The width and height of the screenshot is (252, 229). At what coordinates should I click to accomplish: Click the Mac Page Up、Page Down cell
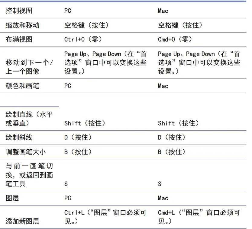pyautogui.click(x=199, y=62)
